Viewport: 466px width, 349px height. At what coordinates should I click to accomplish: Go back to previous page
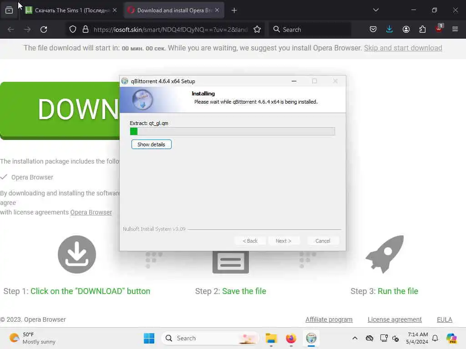pyautogui.click(x=11, y=30)
